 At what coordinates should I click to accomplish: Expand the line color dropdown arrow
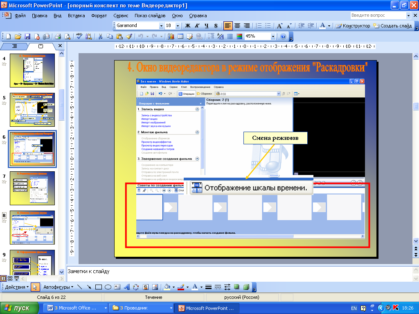pos(187,287)
